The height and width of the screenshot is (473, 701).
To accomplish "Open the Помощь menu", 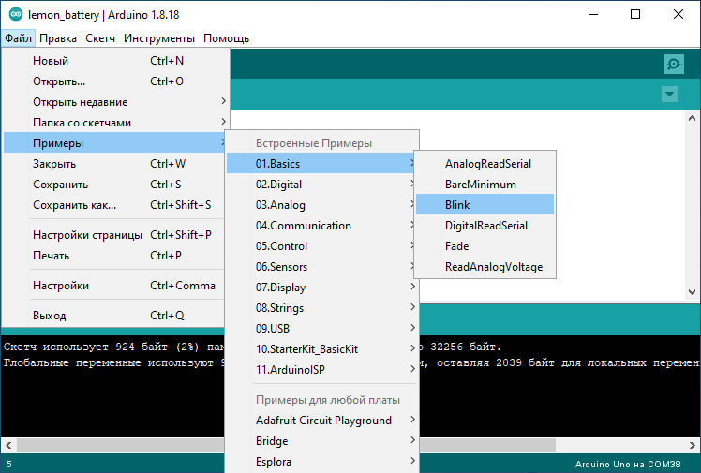I will pos(226,38).
